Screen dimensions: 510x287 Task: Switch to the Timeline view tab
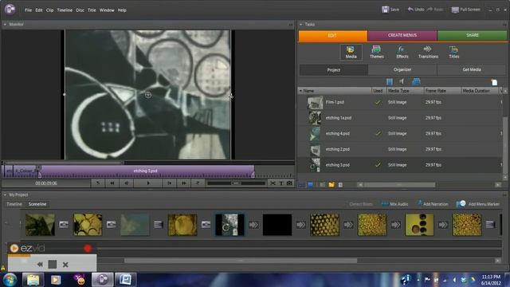pos(14,204)
